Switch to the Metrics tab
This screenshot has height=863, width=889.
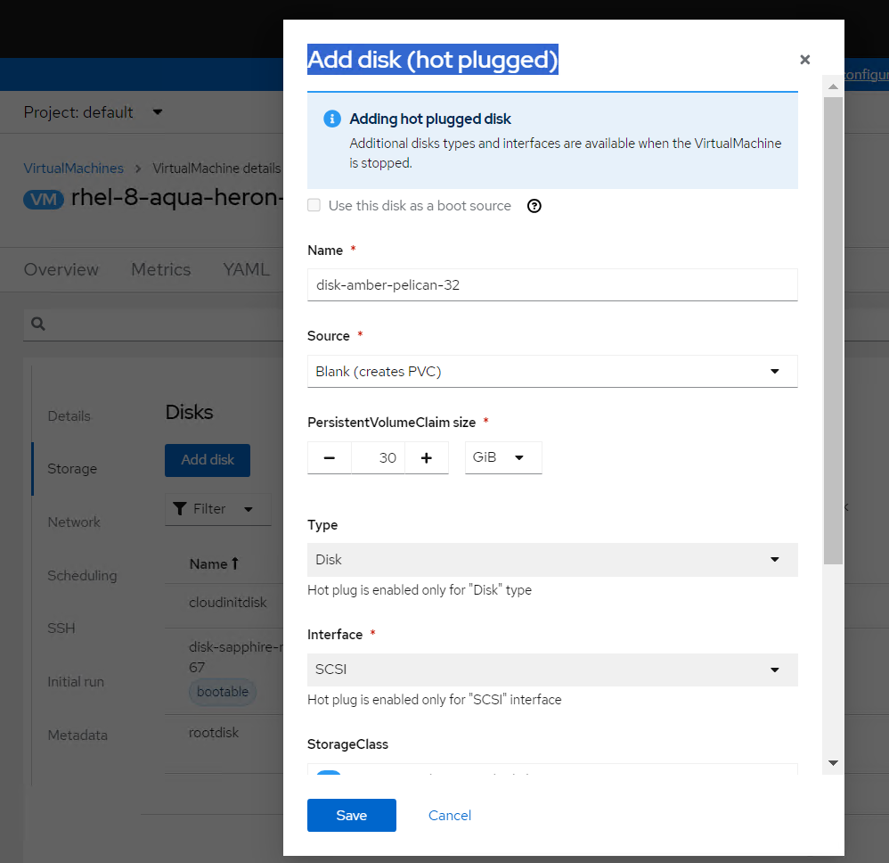160,269
